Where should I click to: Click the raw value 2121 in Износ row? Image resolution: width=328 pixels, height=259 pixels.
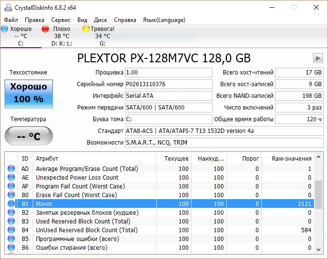click(305, 203)
